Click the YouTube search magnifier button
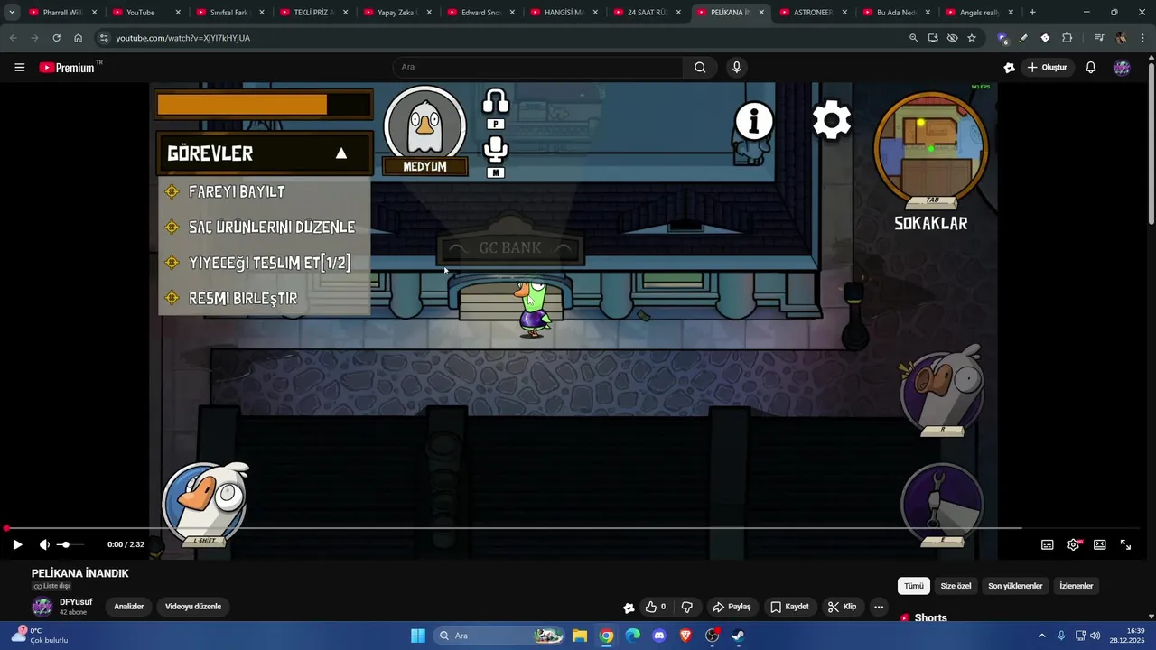 point(700,67)
